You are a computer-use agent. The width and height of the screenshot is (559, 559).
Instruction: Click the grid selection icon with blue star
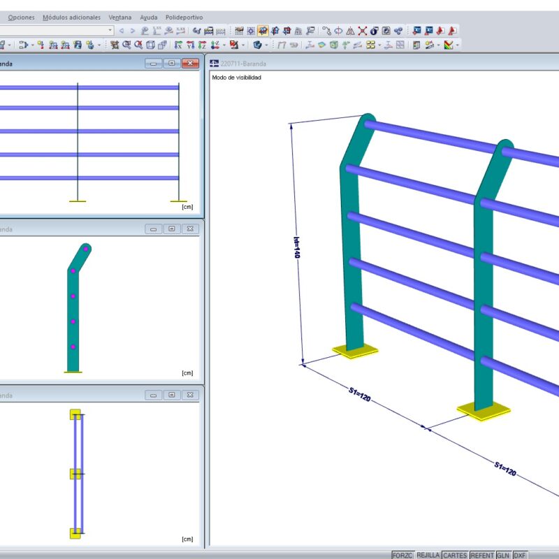click(251, 31)
